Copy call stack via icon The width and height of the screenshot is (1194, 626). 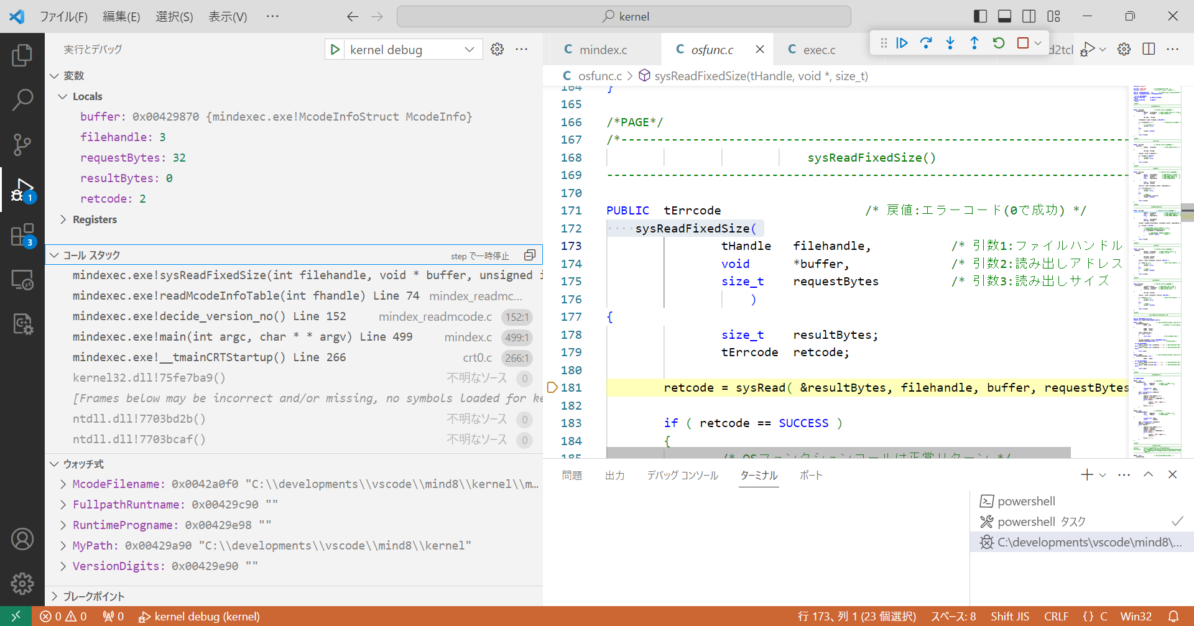pos(530,255)
